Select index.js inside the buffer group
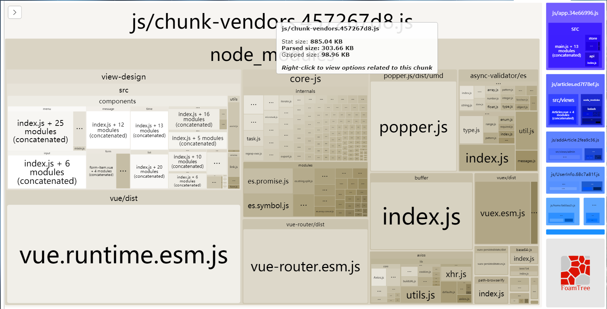The image size is (607, 309). (x=421, y=216)
